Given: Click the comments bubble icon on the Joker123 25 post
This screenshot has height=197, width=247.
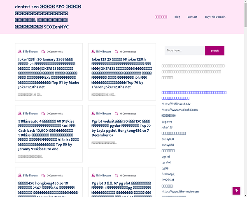Looking at the screenshot, I should tap(117, 52).
